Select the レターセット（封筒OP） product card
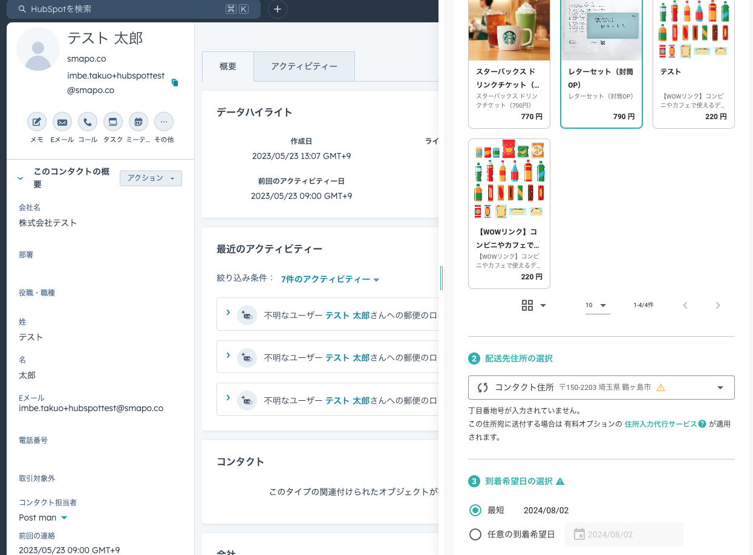The image size is (753, 555). [x=601, y=64]
